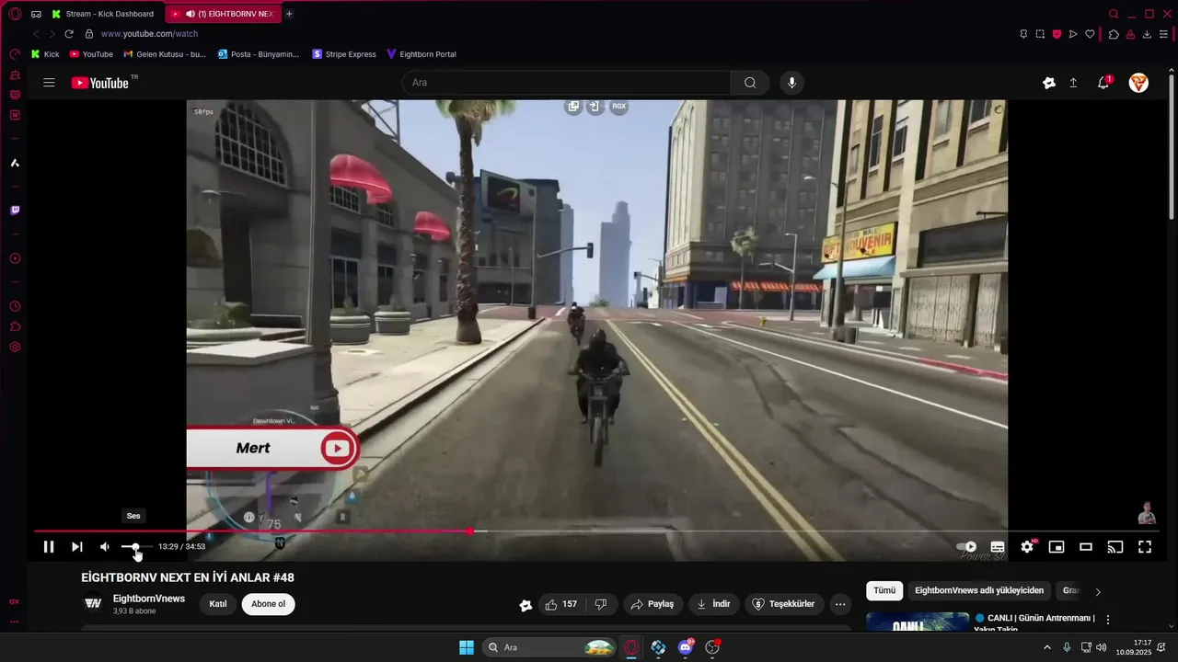This screenshot has width=1178, height=662.
Task: Select the EIGHTBORNV NEXT browser tab
Action: point(222,14)
